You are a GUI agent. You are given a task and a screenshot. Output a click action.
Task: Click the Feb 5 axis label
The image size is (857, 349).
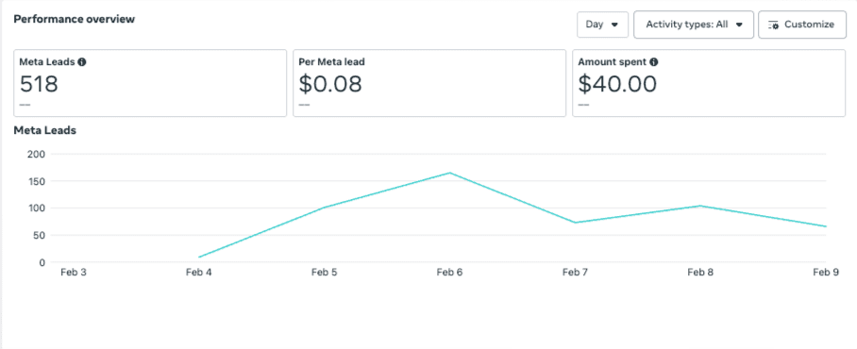tap(324, 272)
